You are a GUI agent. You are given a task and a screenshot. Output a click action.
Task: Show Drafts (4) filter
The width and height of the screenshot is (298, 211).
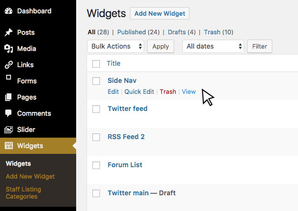tap(182, 32)
